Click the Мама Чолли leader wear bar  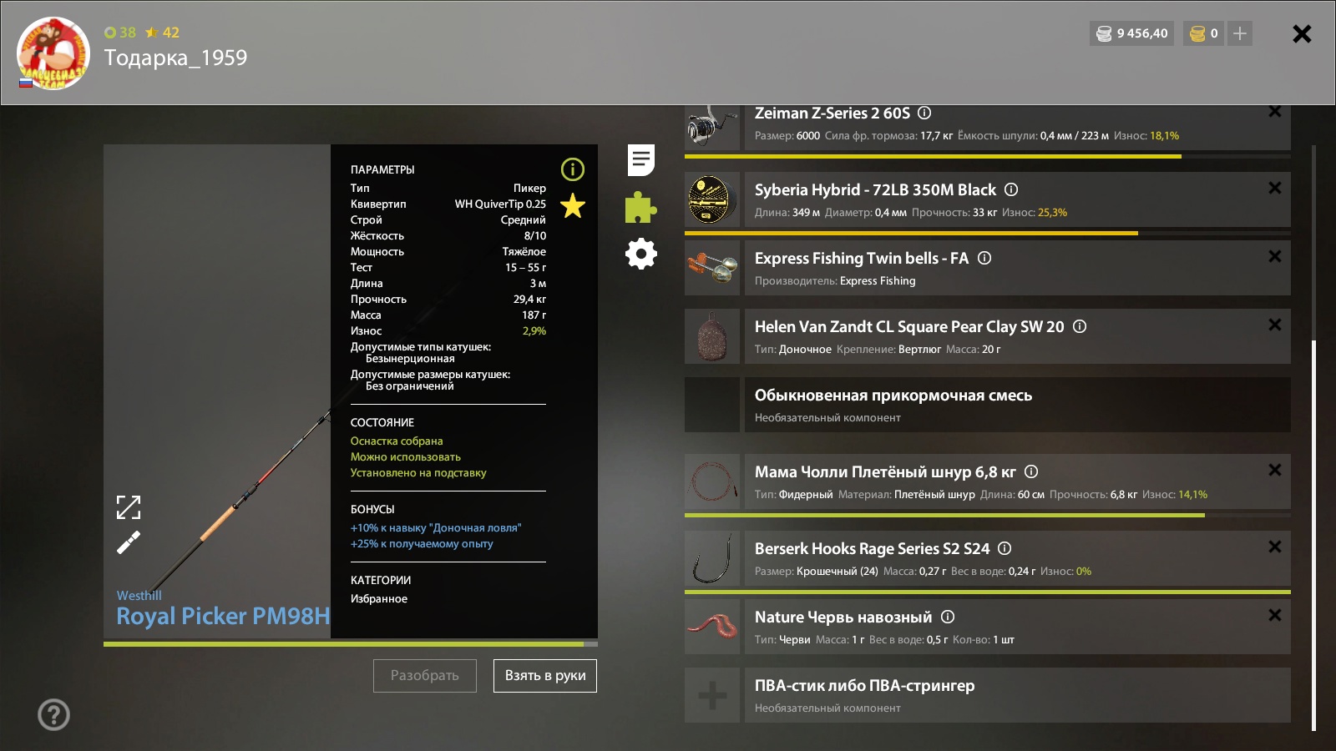coord(988,515)
